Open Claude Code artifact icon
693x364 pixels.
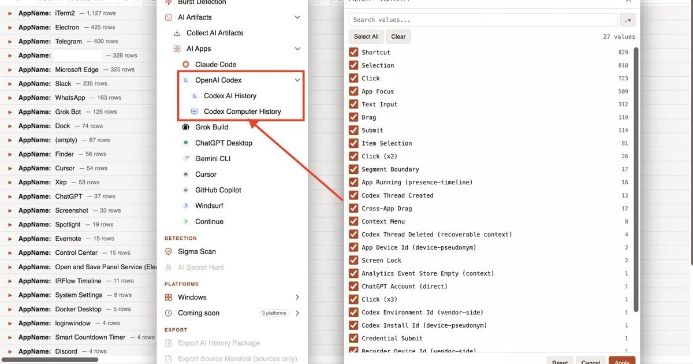pos(185,65)
